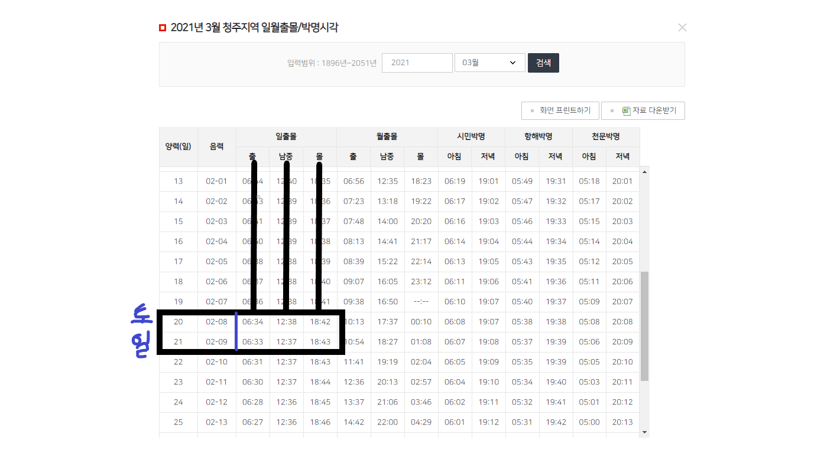
Task: Click sunset 18:42 on day 20
Action: (x=320, y=322)
